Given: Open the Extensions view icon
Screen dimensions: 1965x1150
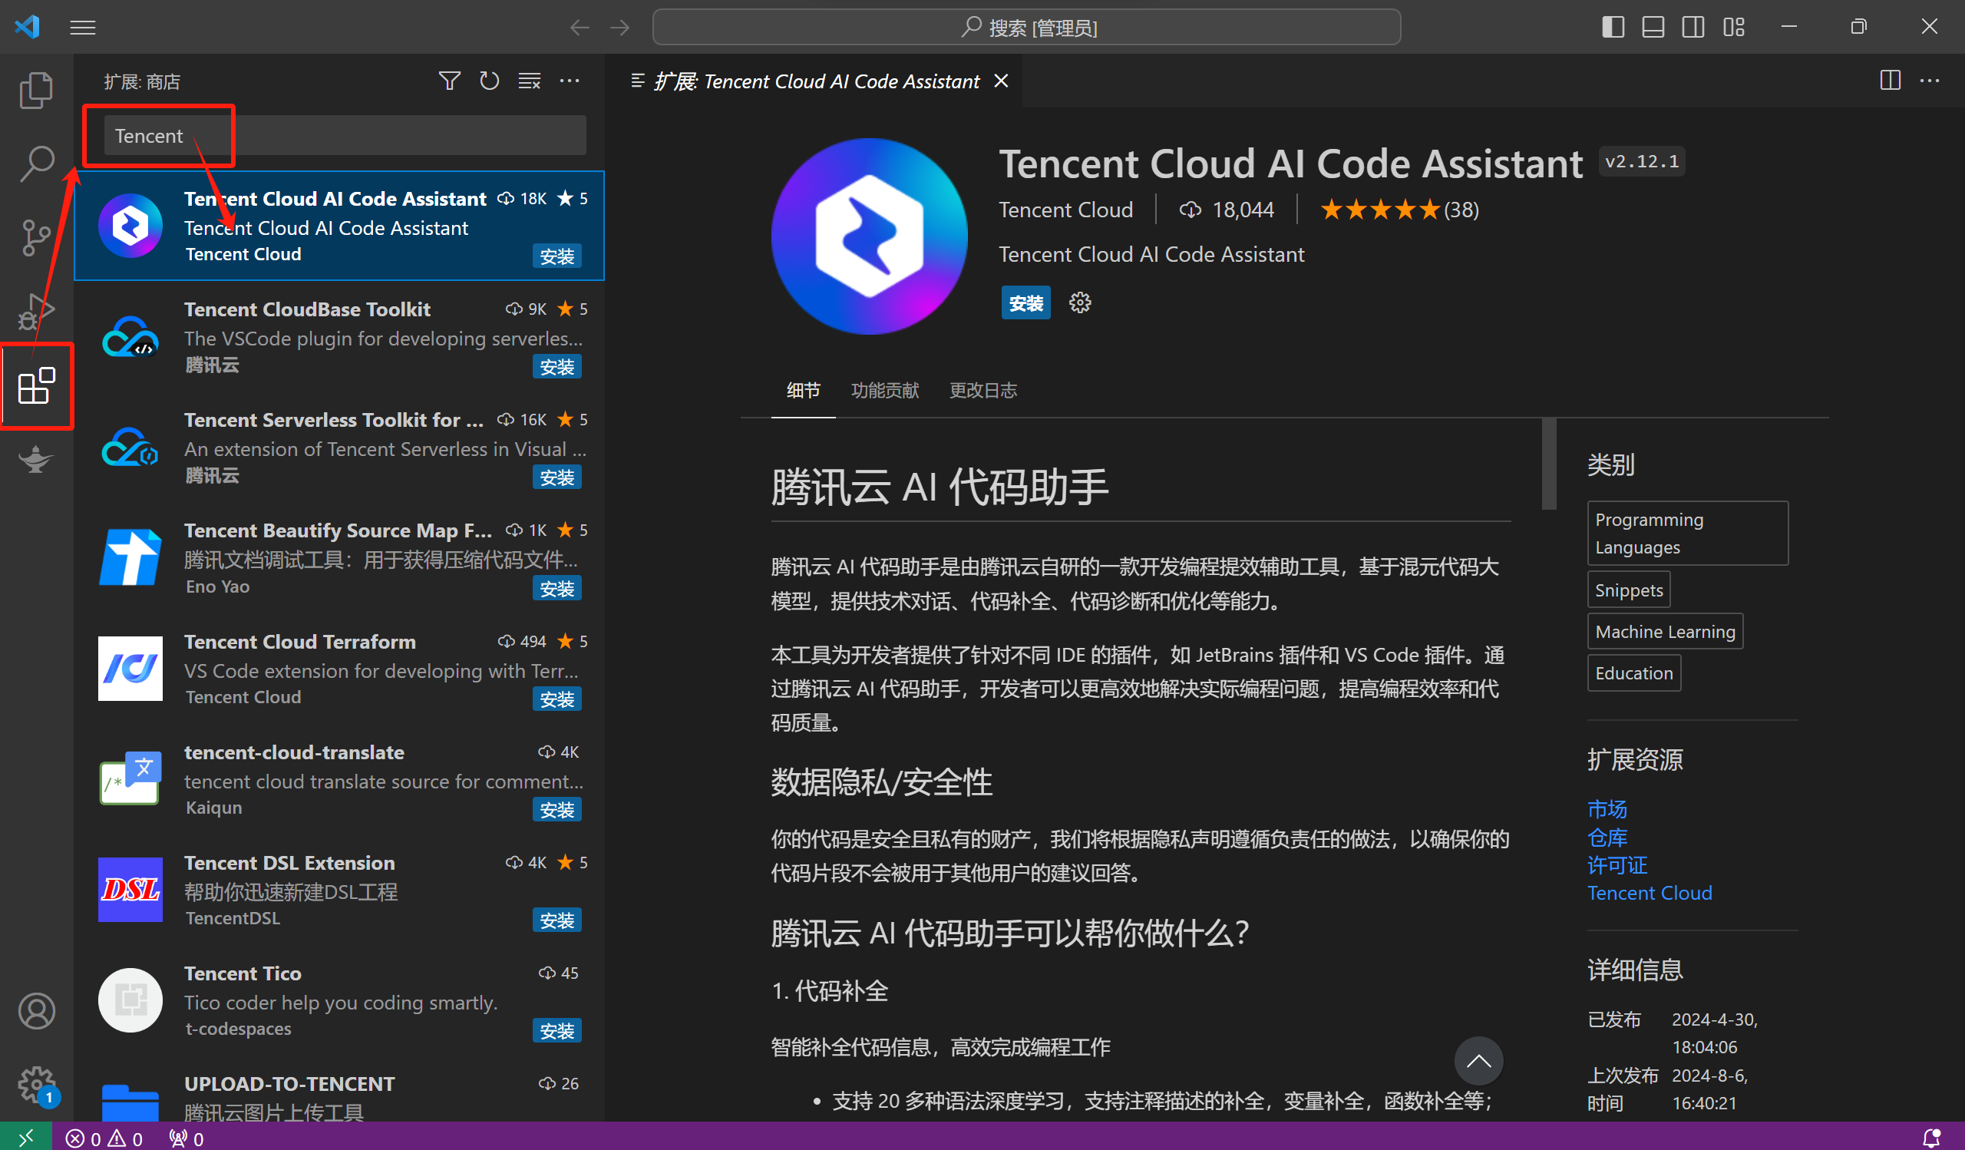Looking at the screenshot, I should click(x=36, y=386).
